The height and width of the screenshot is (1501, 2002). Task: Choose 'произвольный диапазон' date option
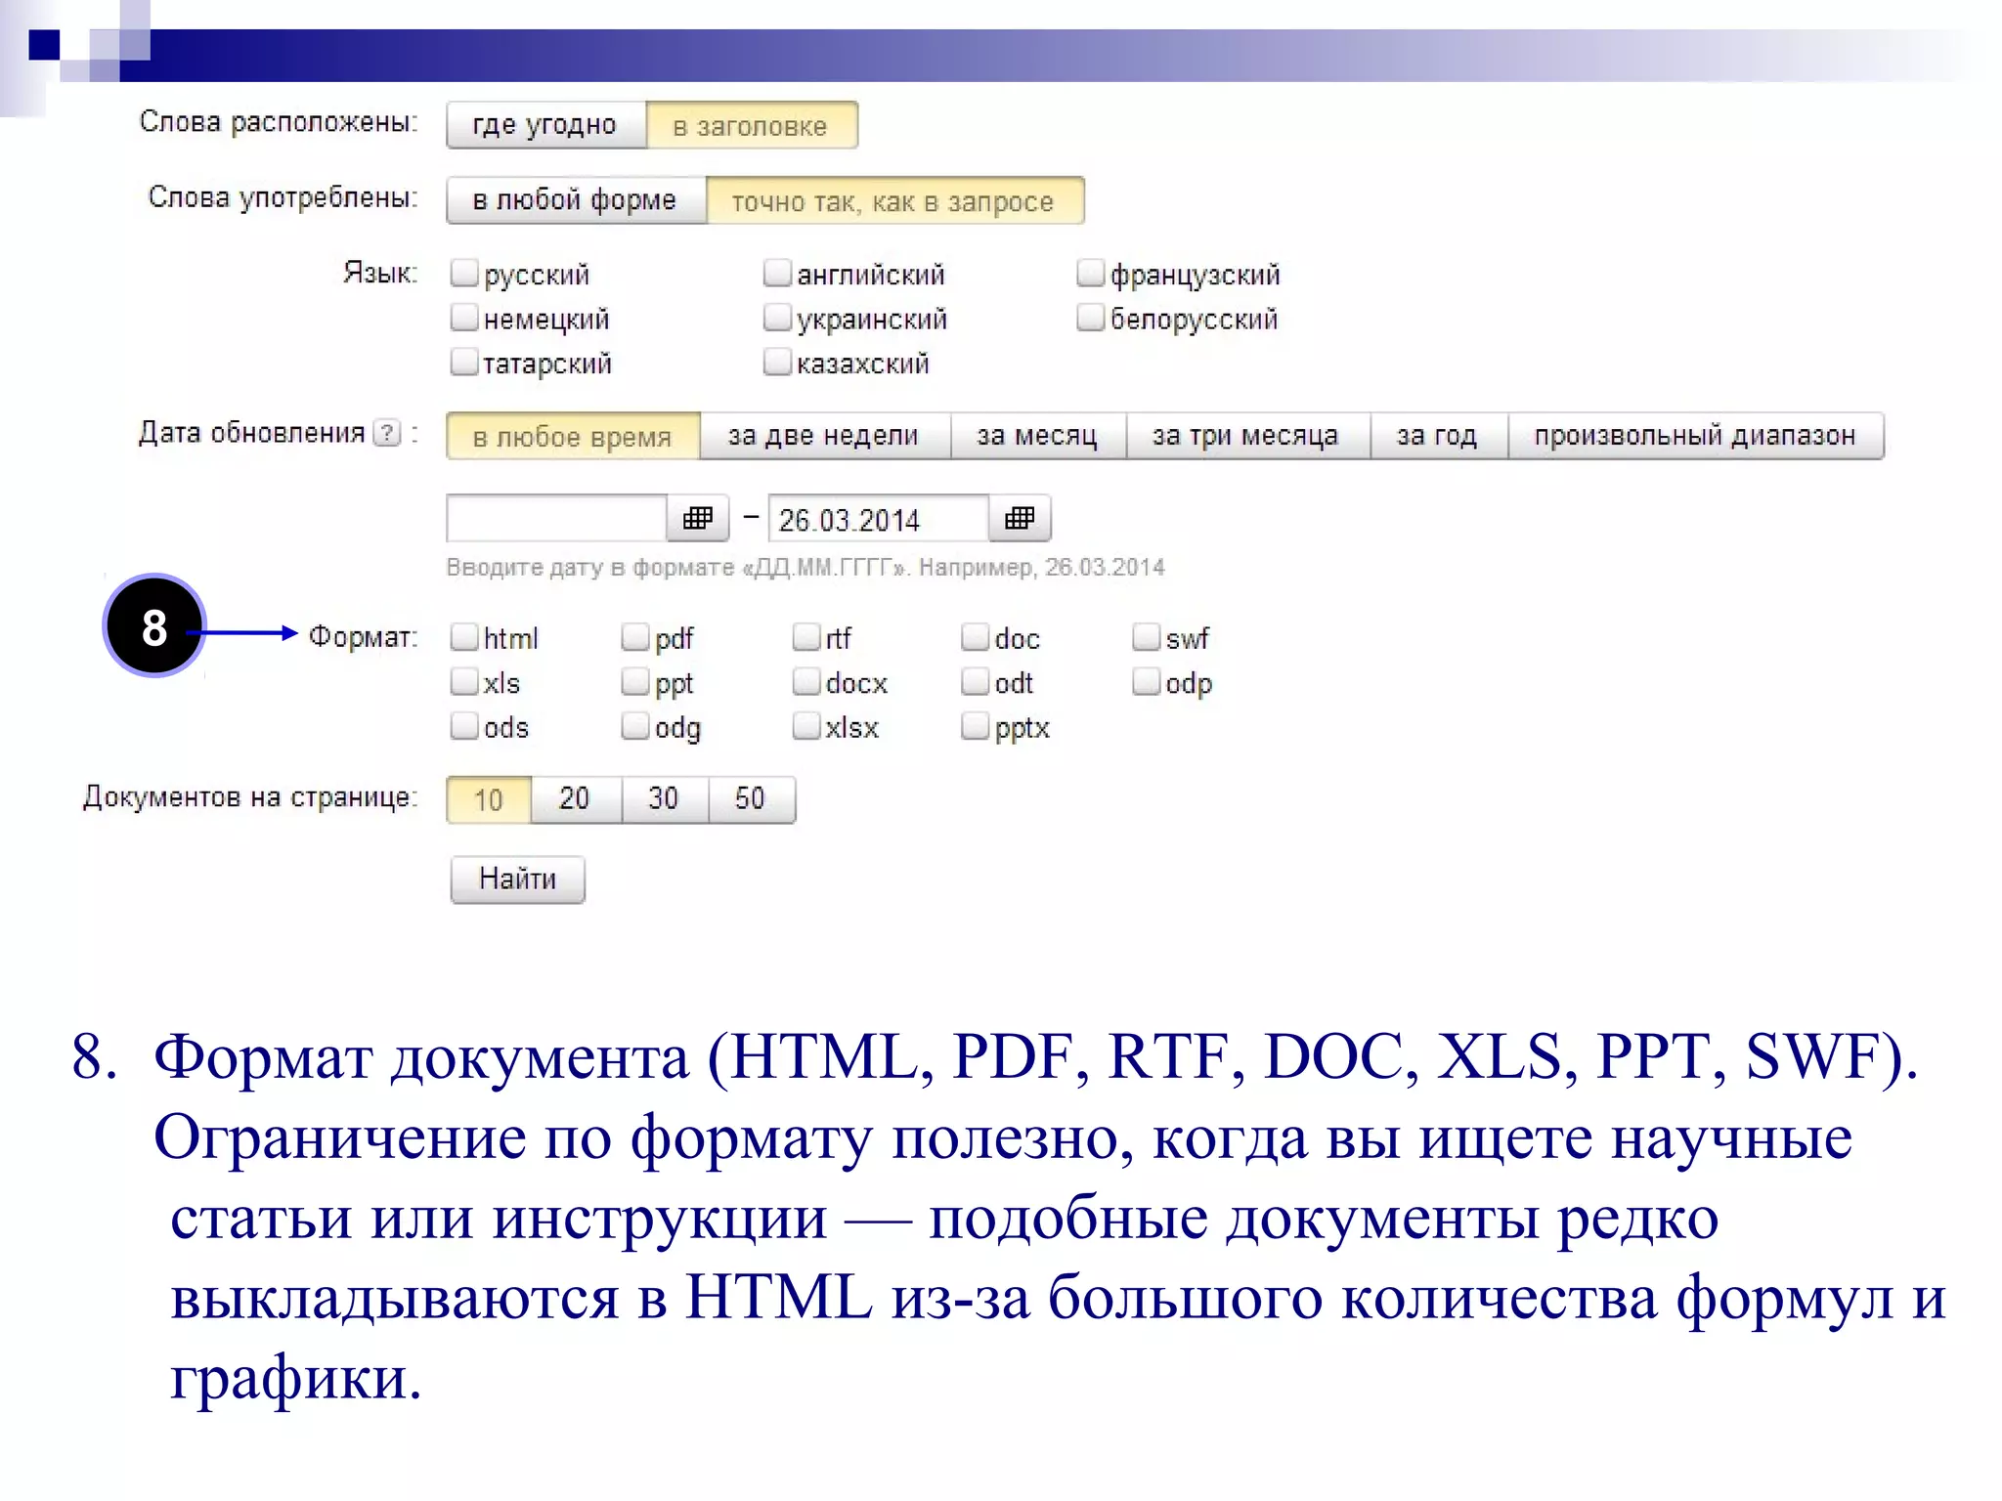coord(1696,436)
